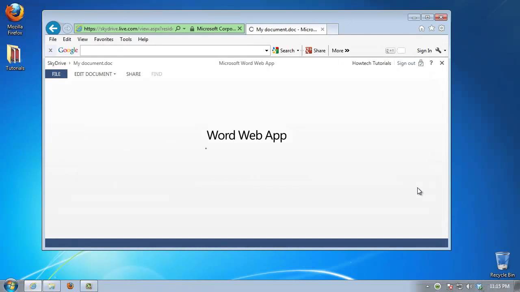Click the Firefox taskbar icon
This screenshot has height=292, width=520.
pos(70,286)
